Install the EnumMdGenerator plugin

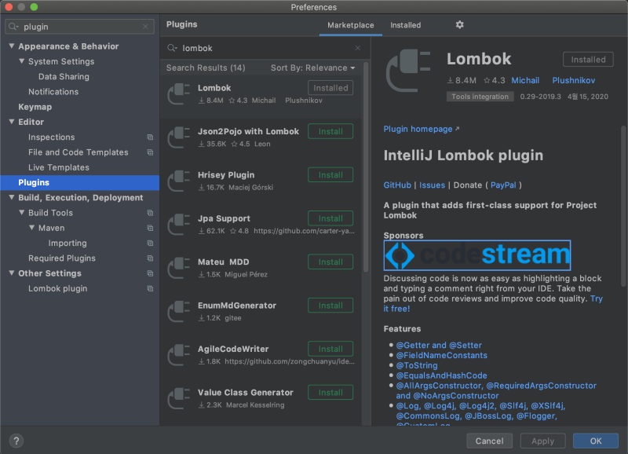330,306
